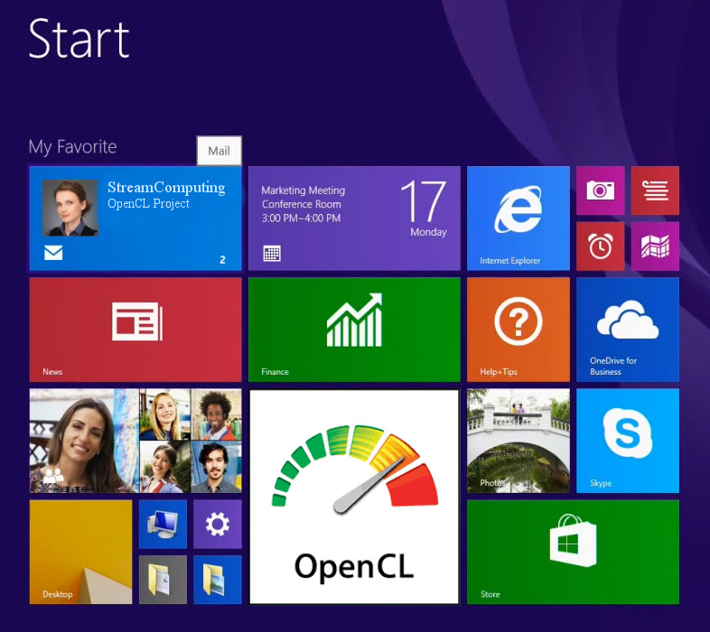Open the Reading List tile
710x632 pixels.
tap(655, 191)
